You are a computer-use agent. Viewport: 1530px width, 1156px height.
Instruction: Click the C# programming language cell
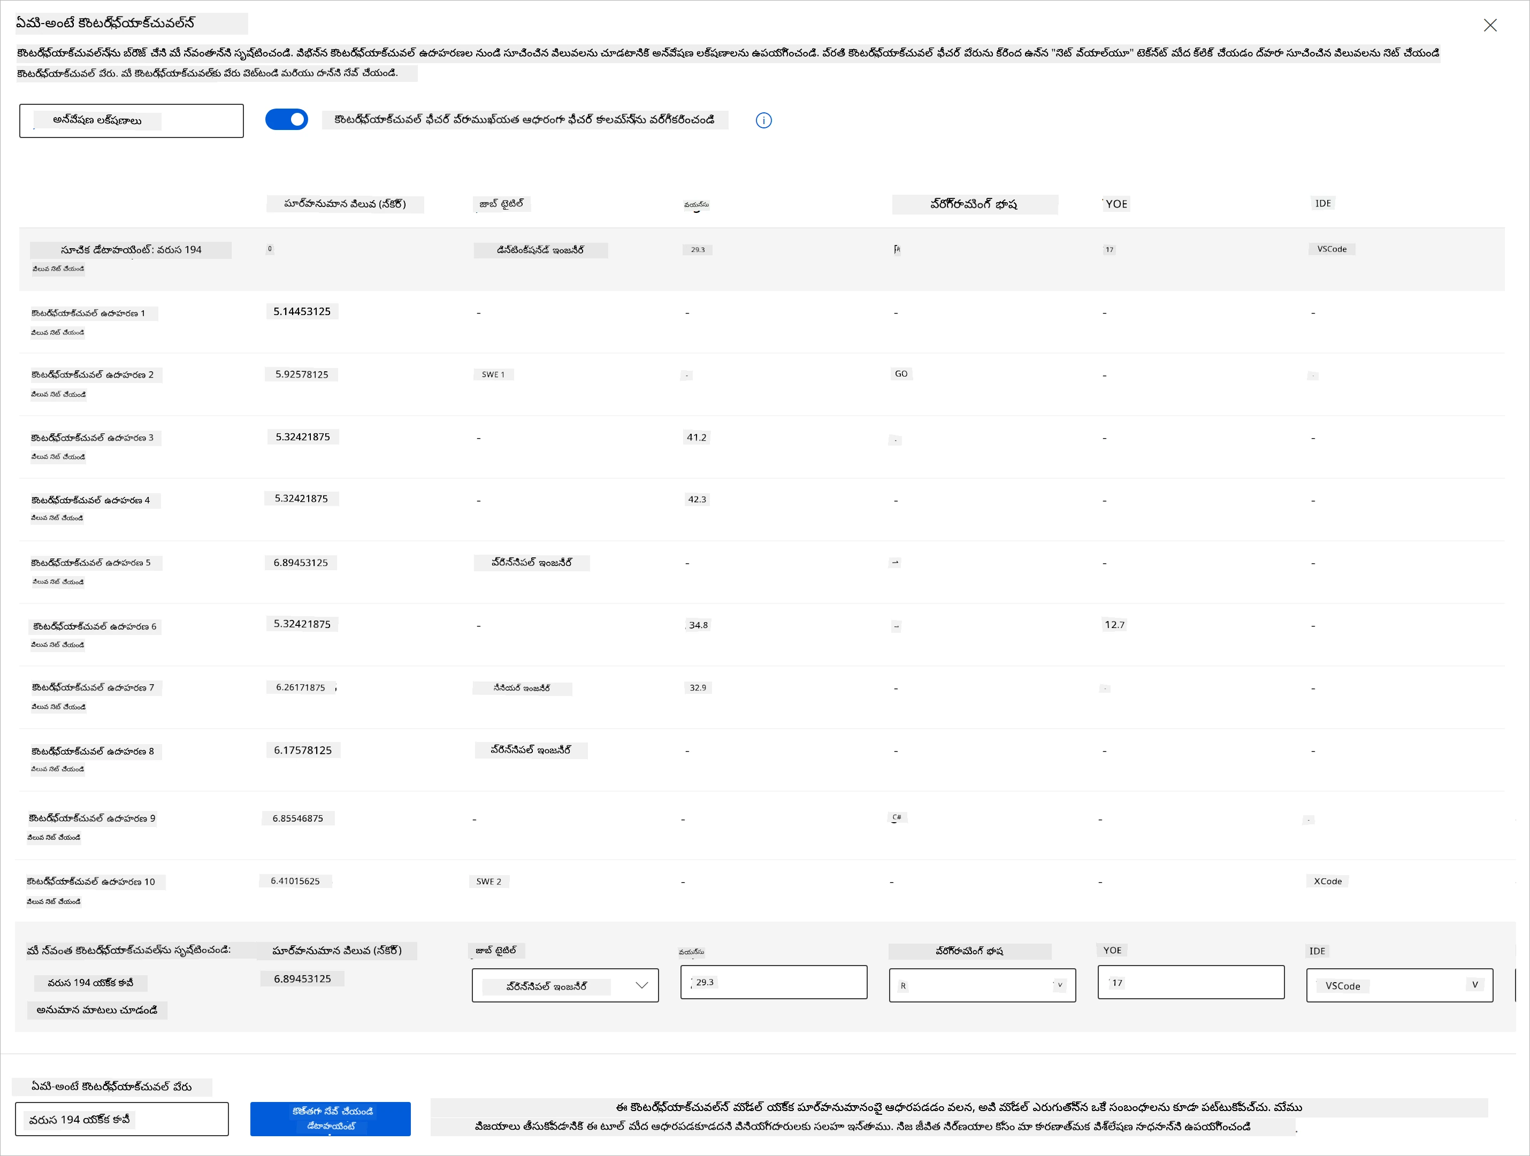(897, 818)
